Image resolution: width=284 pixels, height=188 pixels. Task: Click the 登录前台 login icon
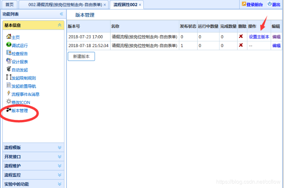click(x=244, y=4)
